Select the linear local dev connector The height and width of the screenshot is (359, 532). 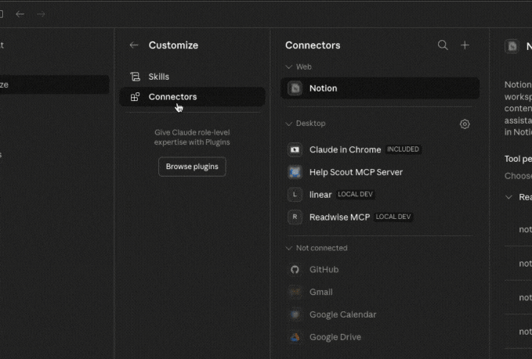[x=320, y=194]
